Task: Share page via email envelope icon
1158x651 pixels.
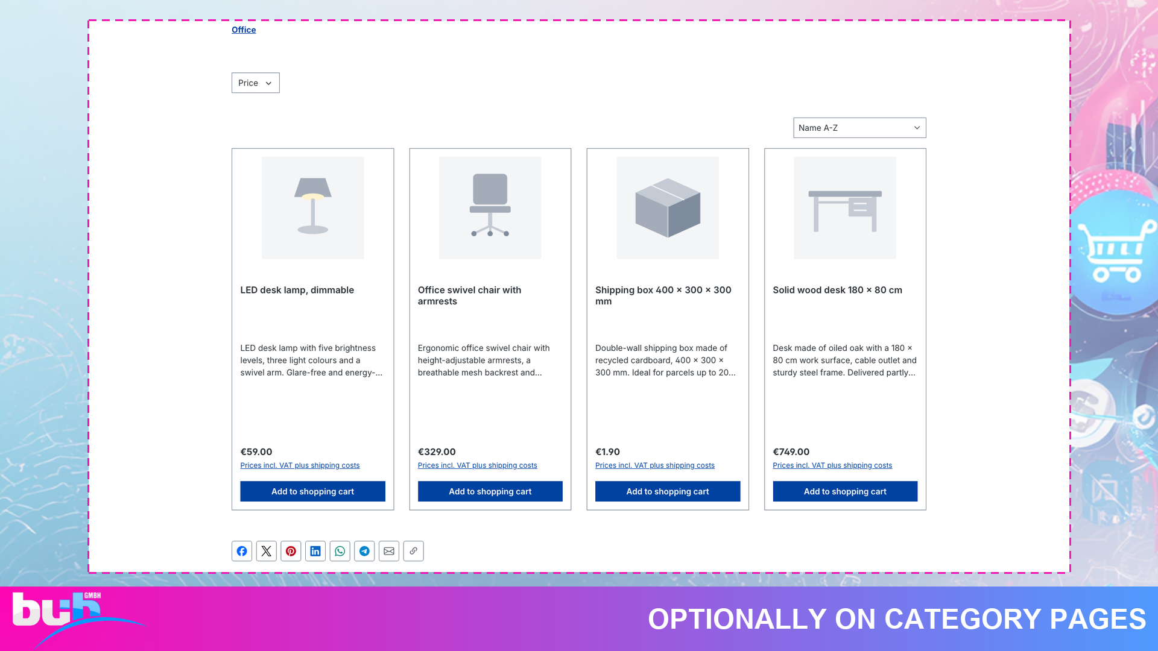Action: pos(389,551)
